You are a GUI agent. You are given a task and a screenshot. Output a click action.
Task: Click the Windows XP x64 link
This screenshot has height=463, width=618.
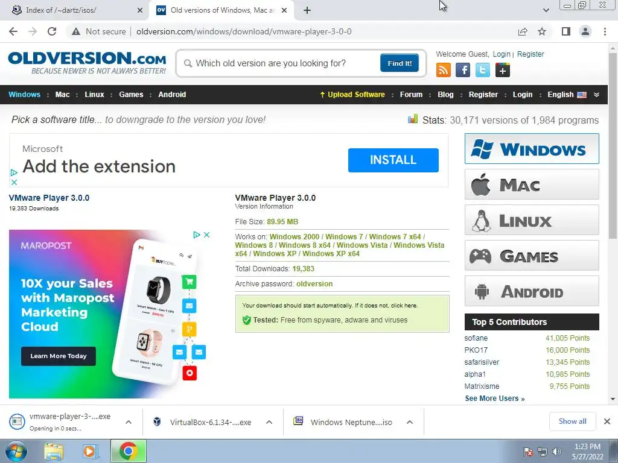pyautogui.click(x=331, y=254)
